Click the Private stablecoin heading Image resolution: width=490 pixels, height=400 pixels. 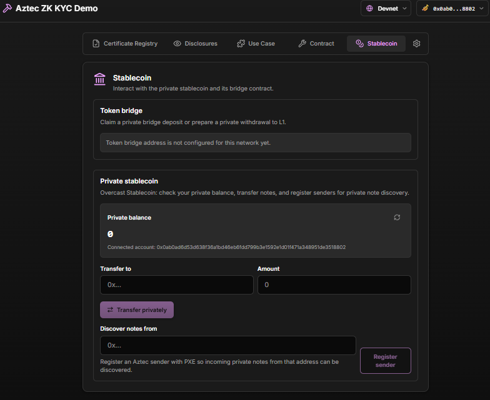point(129,181)
